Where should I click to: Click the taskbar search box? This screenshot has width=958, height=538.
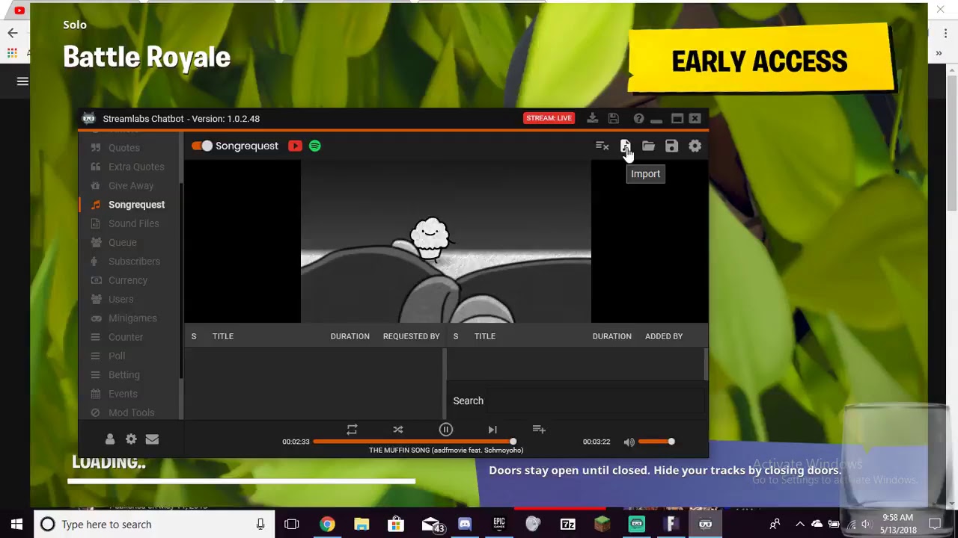coord(153,525)
